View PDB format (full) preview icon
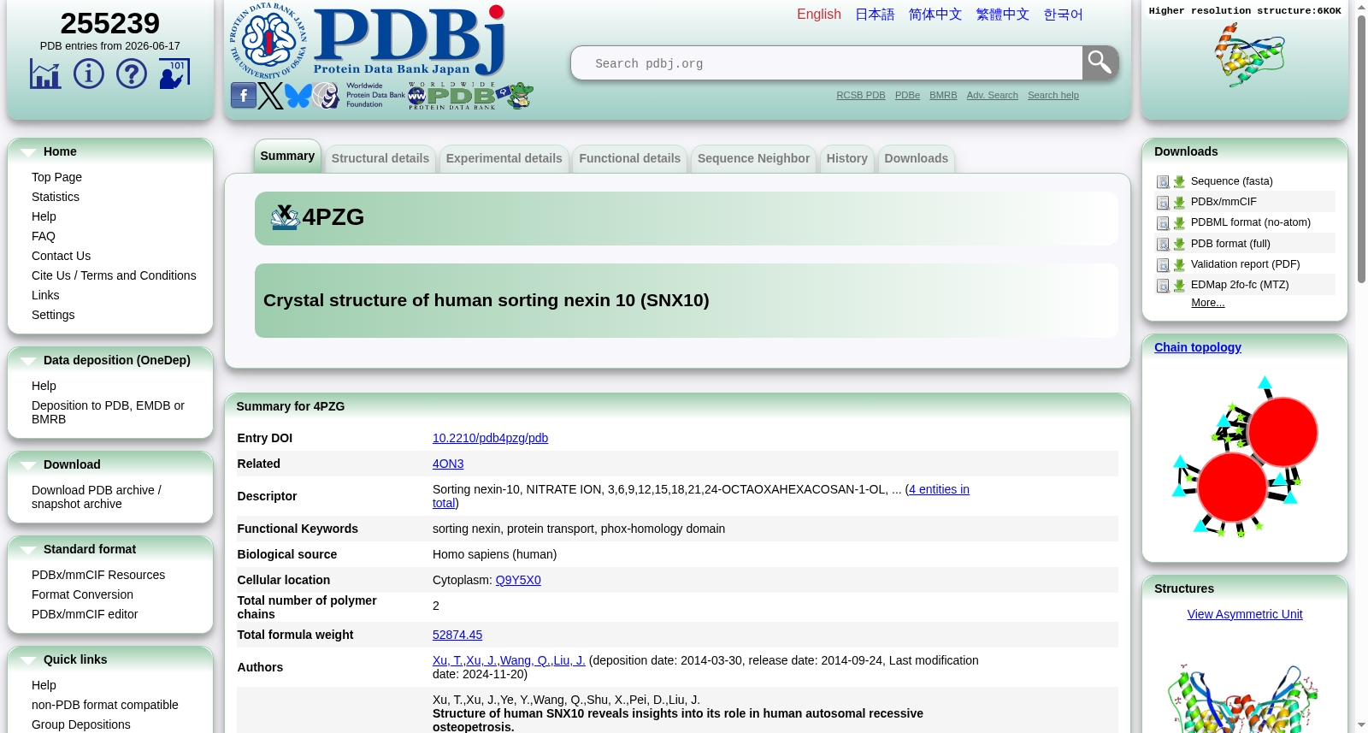The image size is (1368, 733). pyautogui.click(x=1163, y=245)
